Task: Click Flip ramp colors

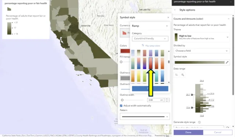Action: [x=151, y=46]
